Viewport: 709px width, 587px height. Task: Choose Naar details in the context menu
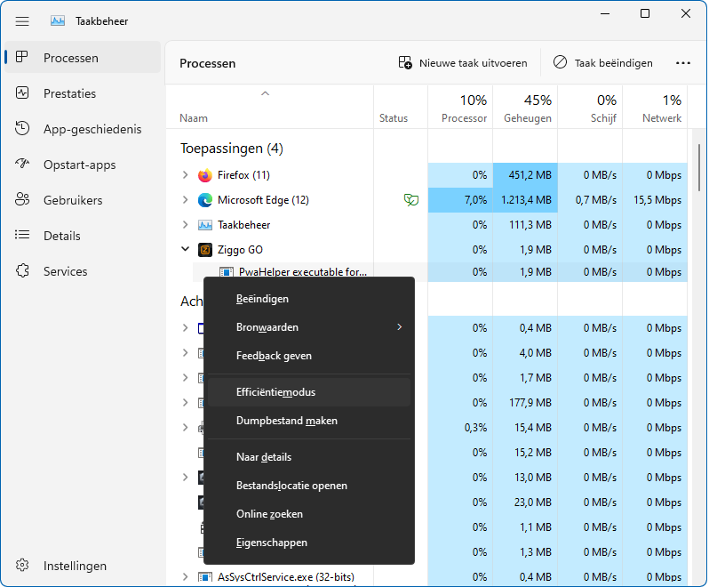click(x=309, y=457)
